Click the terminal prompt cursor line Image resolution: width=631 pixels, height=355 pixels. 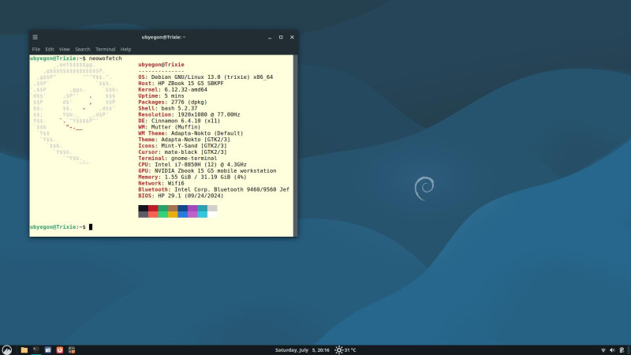click(x=62, y=227)
